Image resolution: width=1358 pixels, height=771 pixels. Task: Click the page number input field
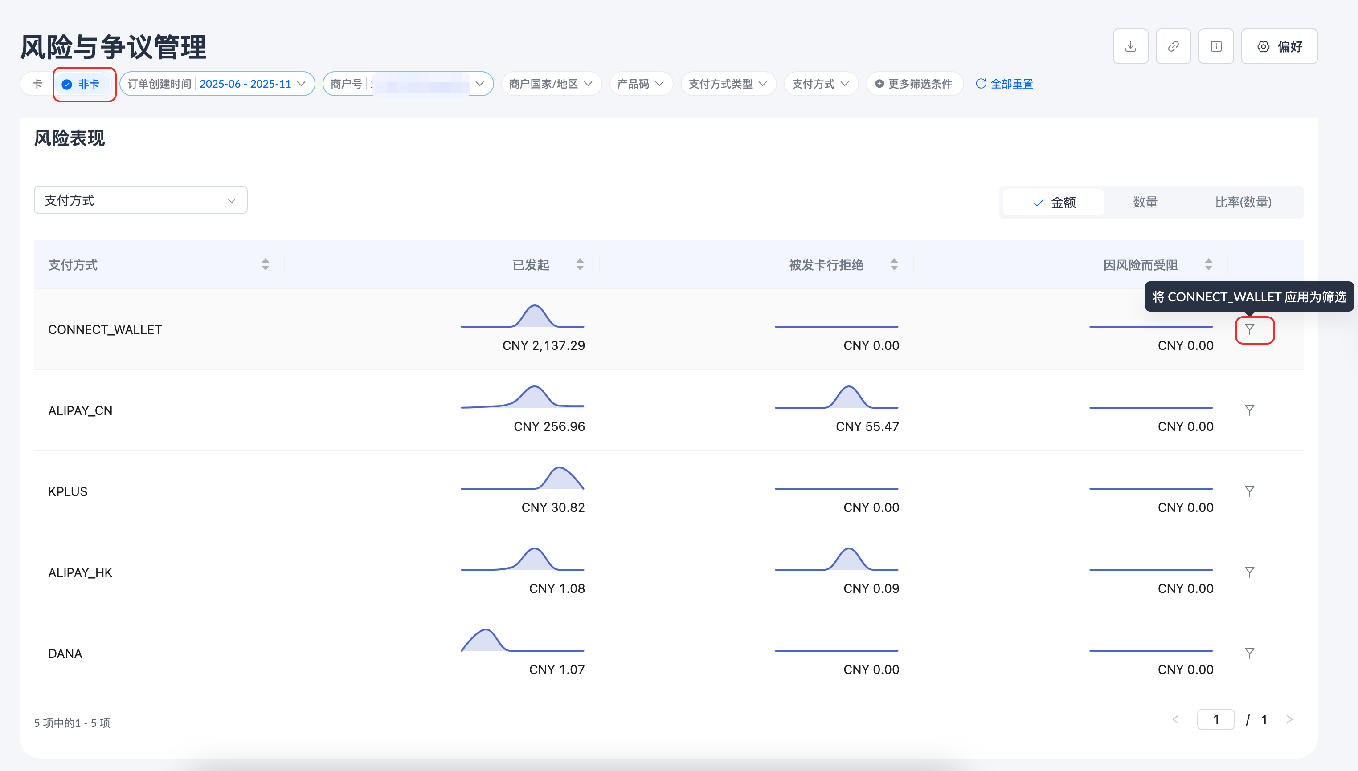(x=1215, y=720)
